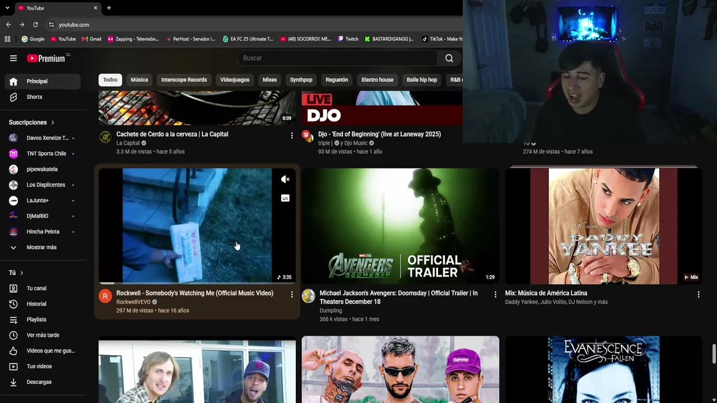The height and width of the screenshot is (403, 717).
Task: Open the PerHost Servidor bookmark
Action: pyautogui.click(x=190, y=39)
